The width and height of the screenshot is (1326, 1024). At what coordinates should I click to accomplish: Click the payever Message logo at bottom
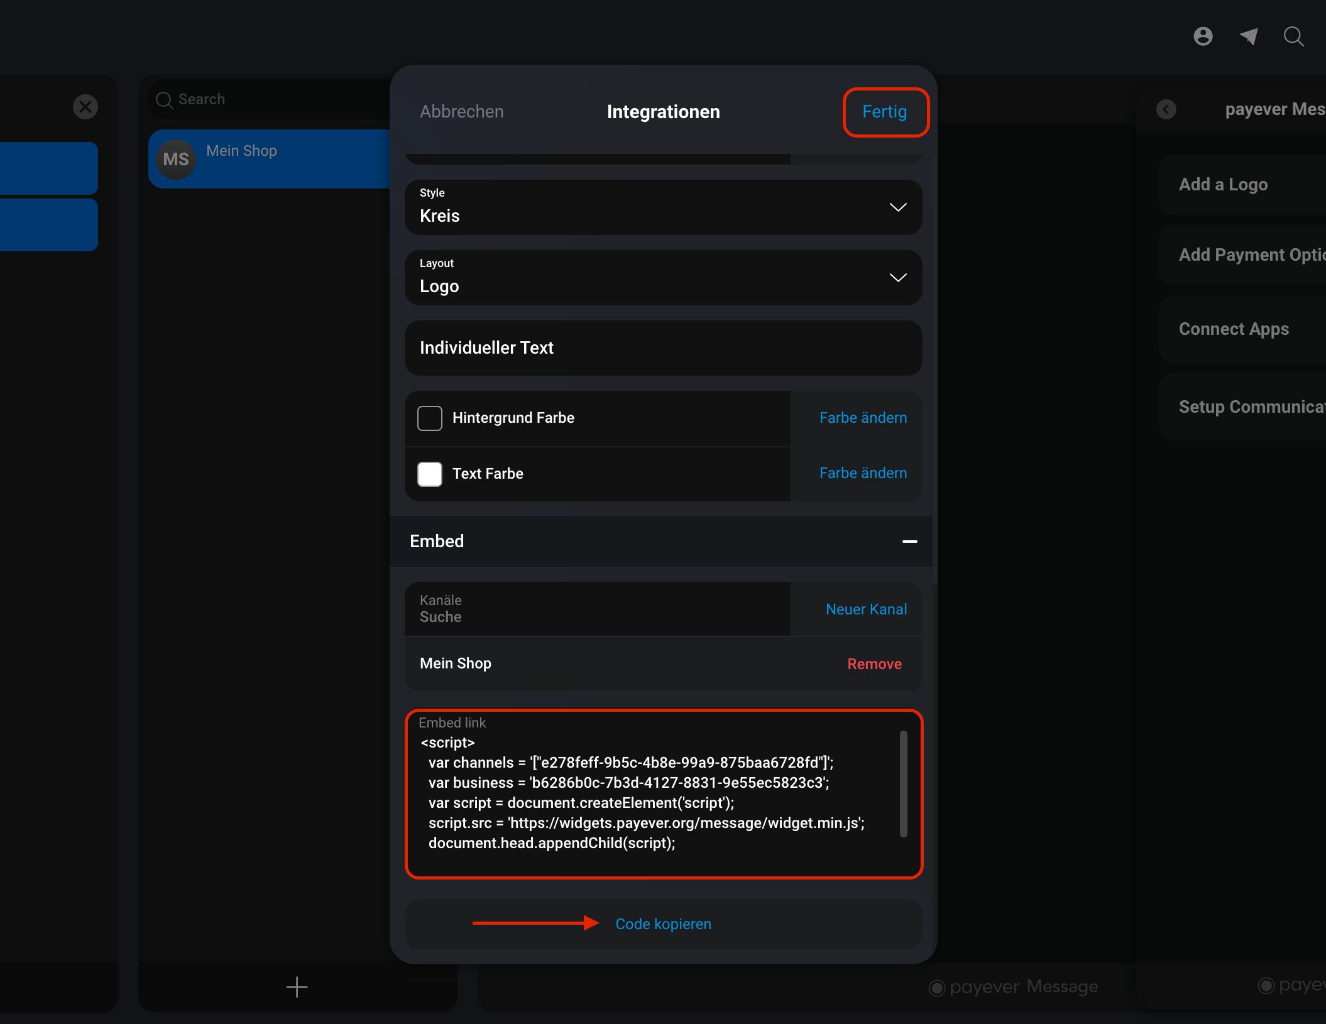pyautogui.click(x=1013, y=987)
